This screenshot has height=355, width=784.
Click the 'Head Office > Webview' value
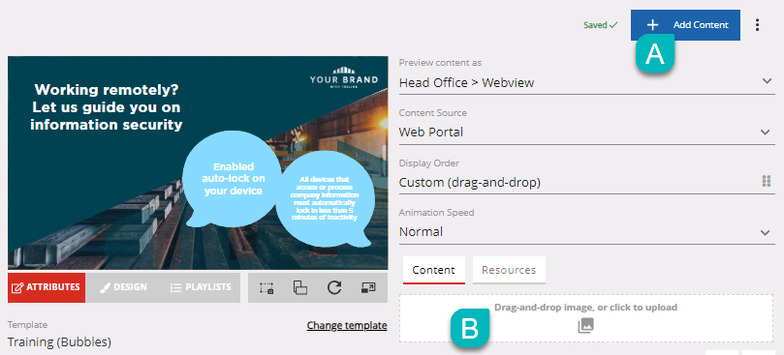pyautogui.click(x=466, y=83)
